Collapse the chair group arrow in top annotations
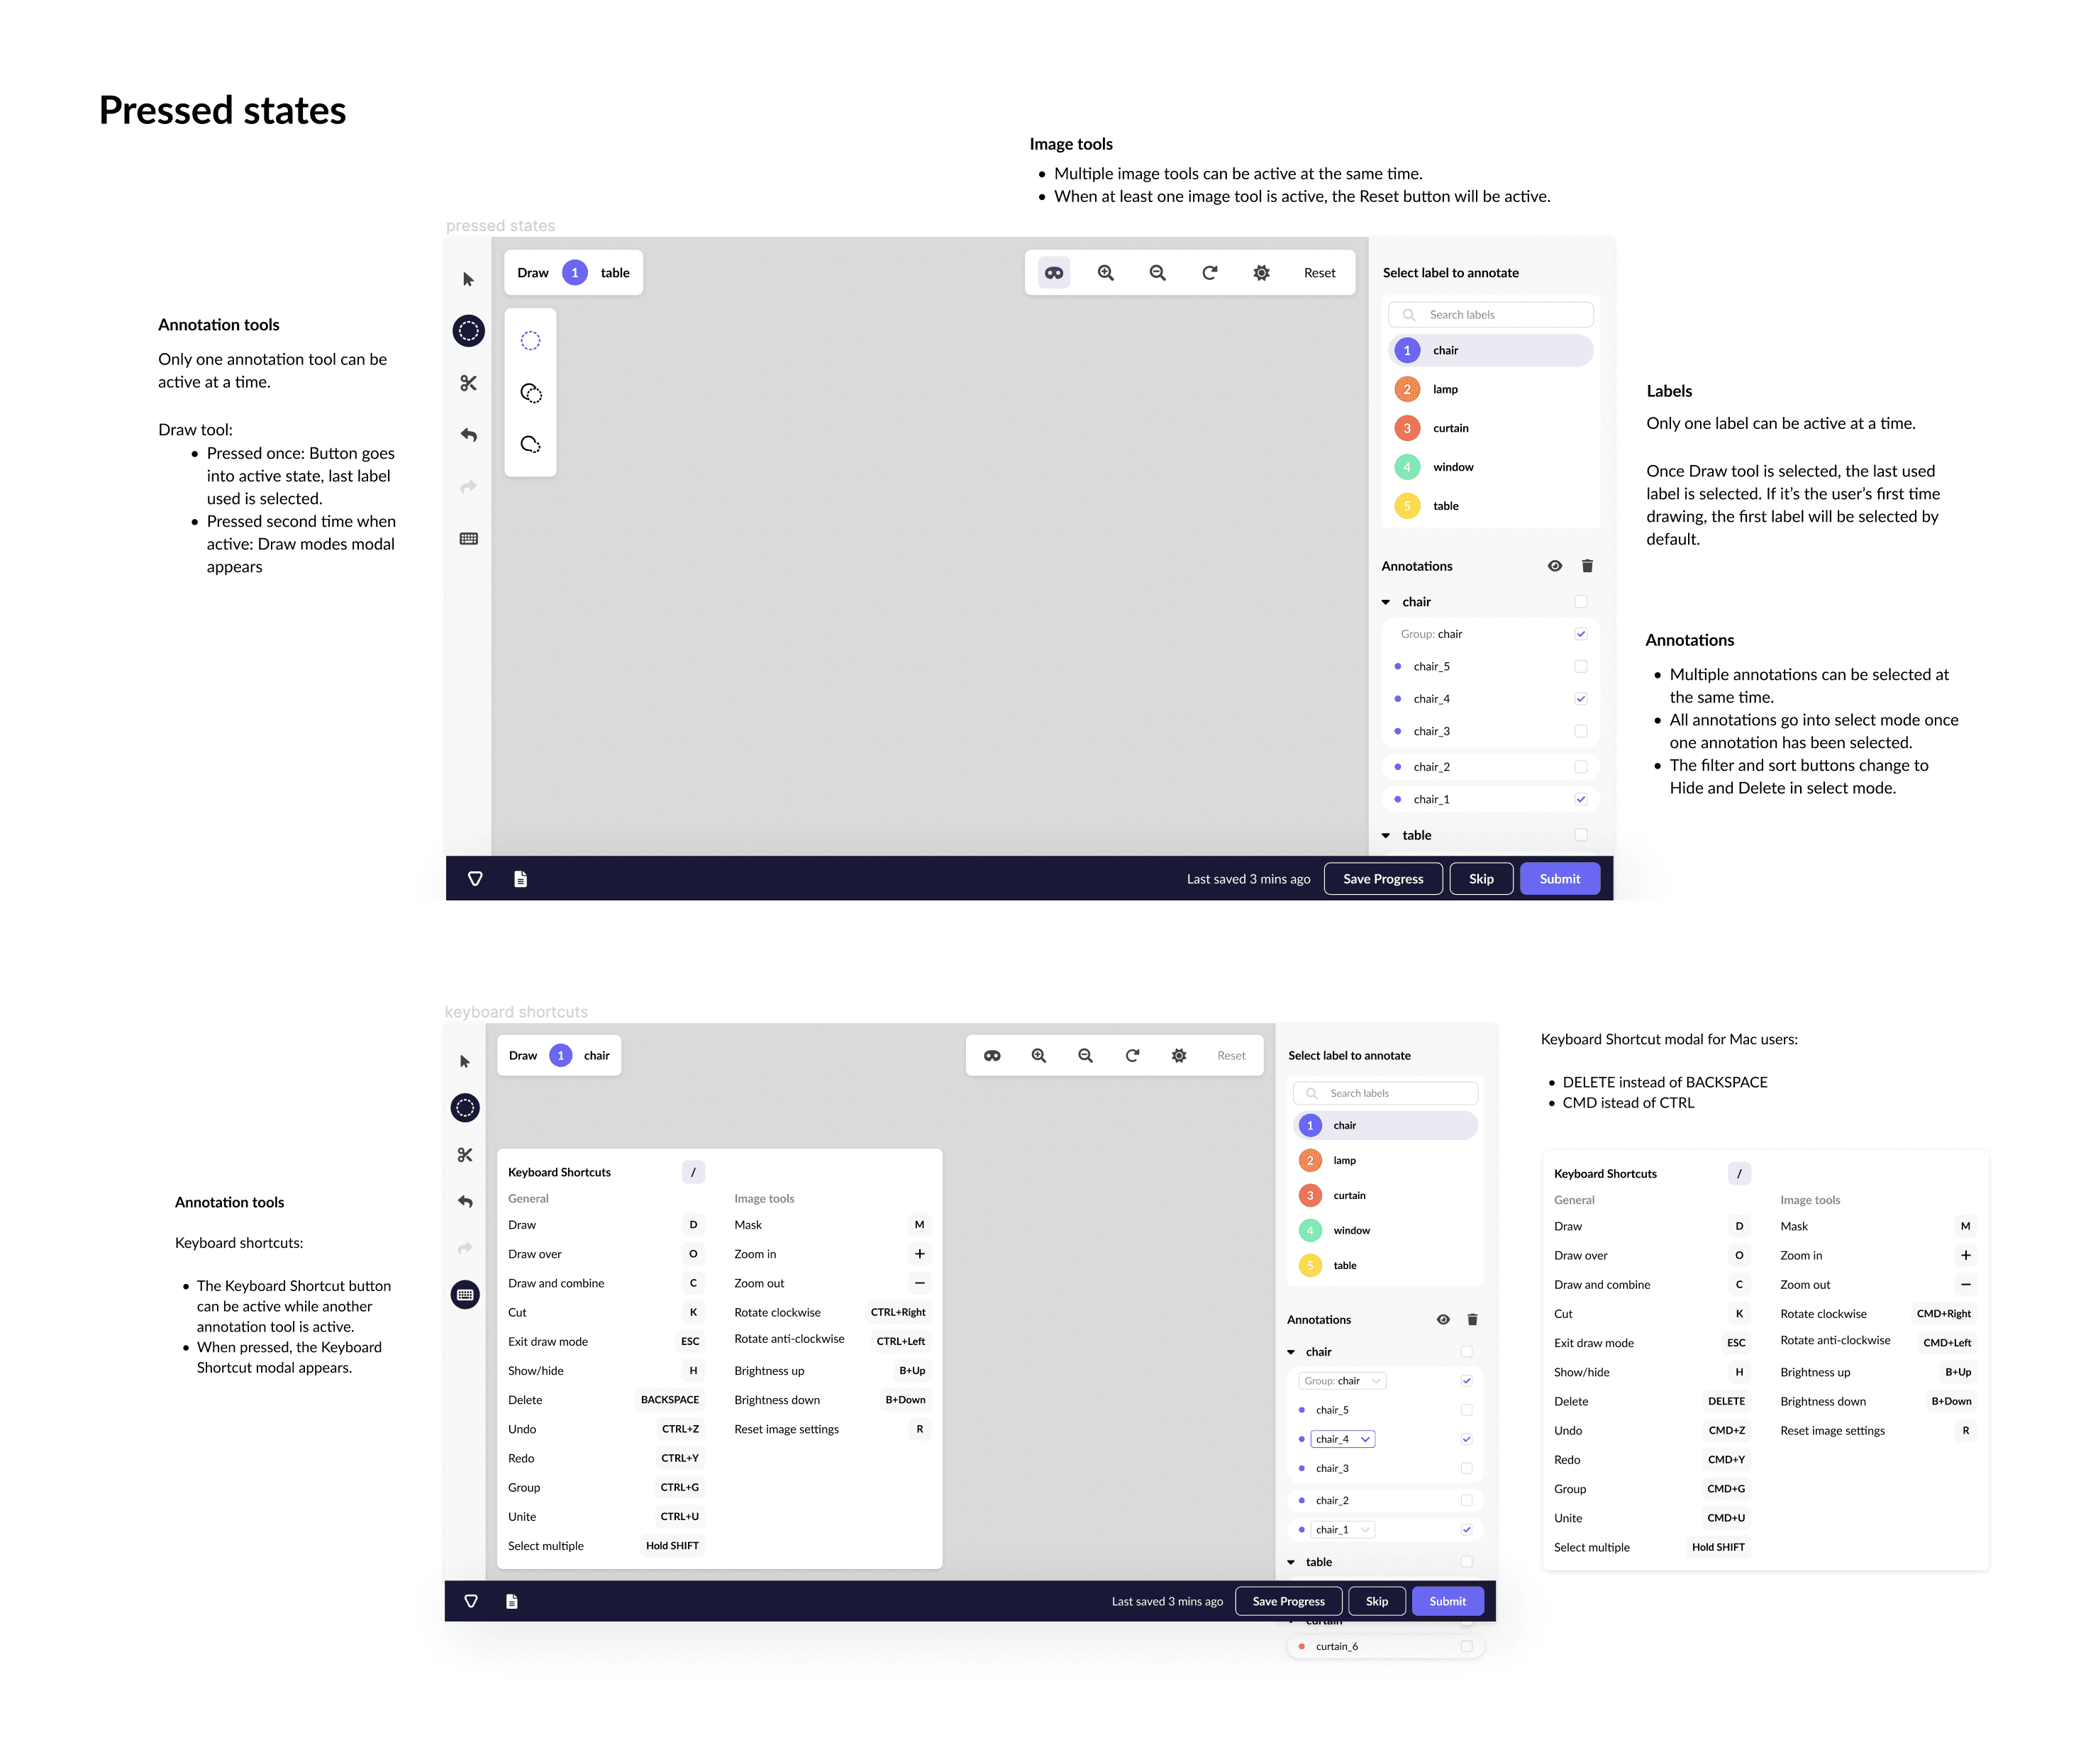This screenshot has width=2098, height=1764. (1386, 602)
